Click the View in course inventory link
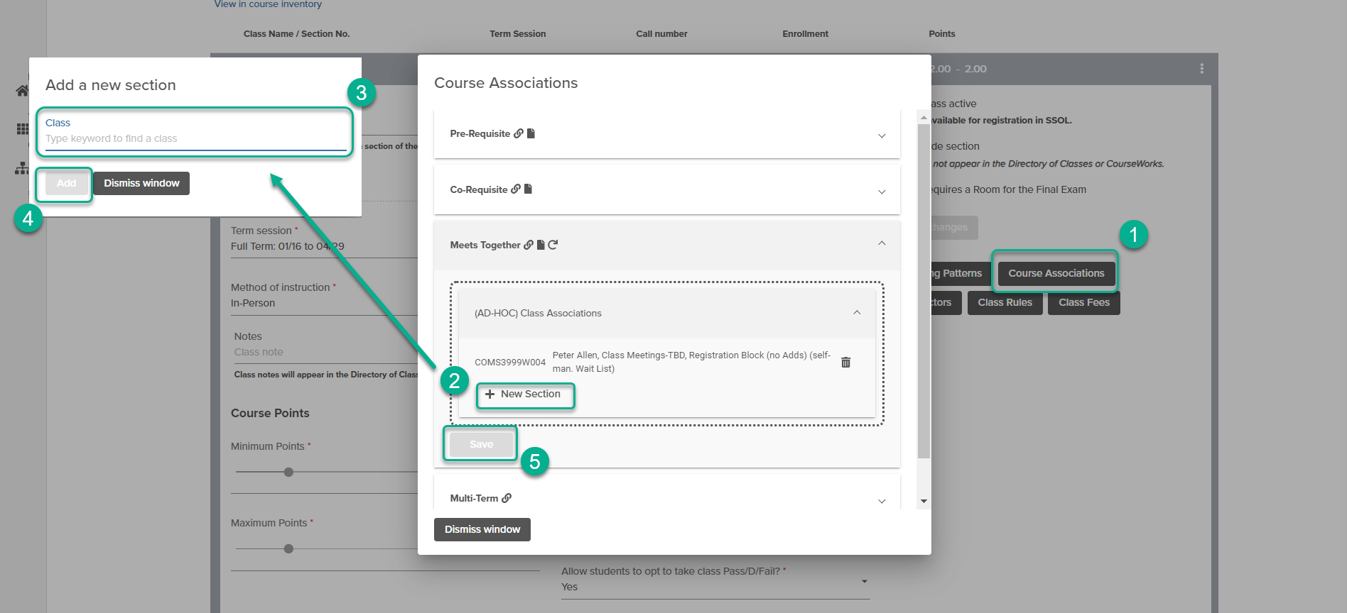This screenshot has height=613, width=1347. pyautogui.click(x=268, y=4)
